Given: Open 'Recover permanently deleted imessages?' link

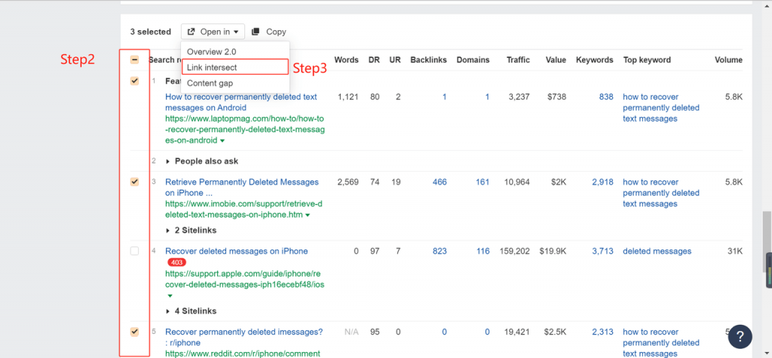Looking at the screenshot, I should tap(244, 338).
